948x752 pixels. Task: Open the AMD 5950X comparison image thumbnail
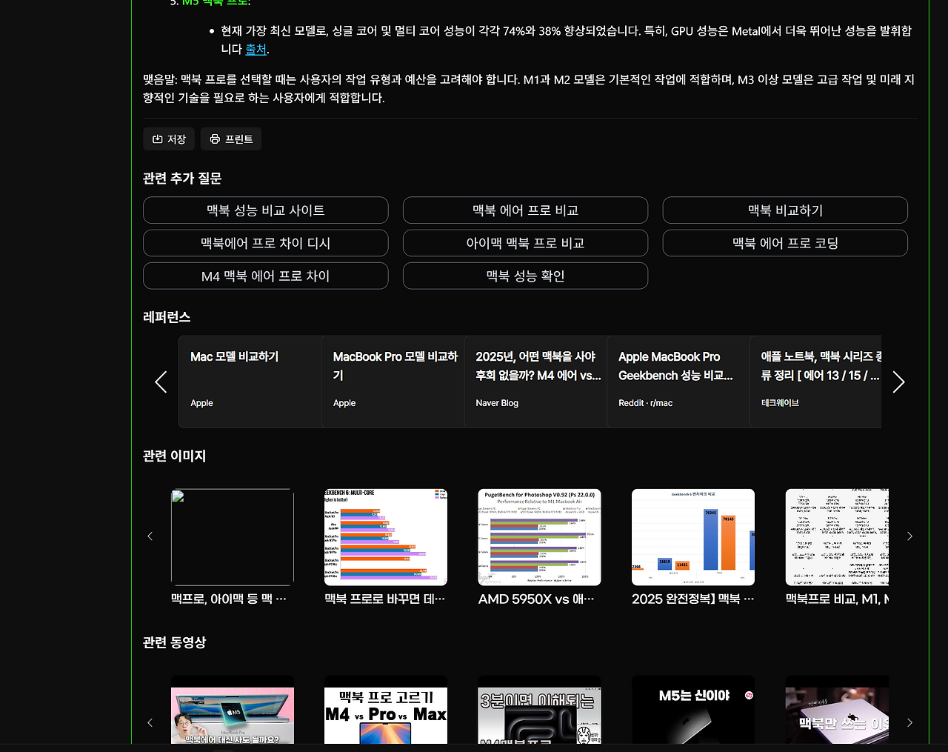coord(538,537)
